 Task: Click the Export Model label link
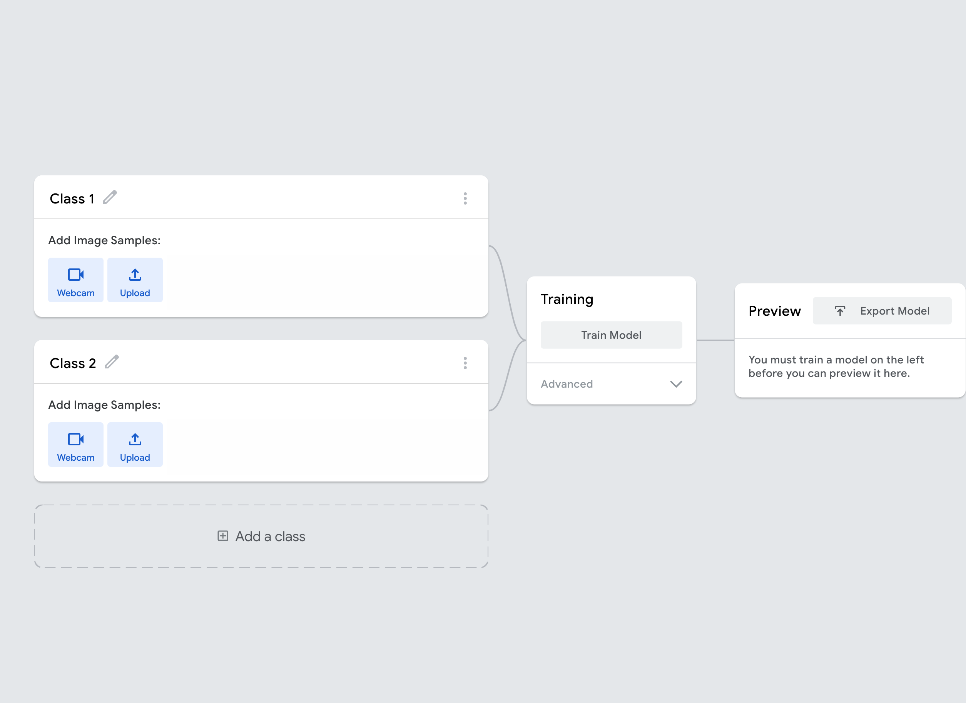[894, 310]
